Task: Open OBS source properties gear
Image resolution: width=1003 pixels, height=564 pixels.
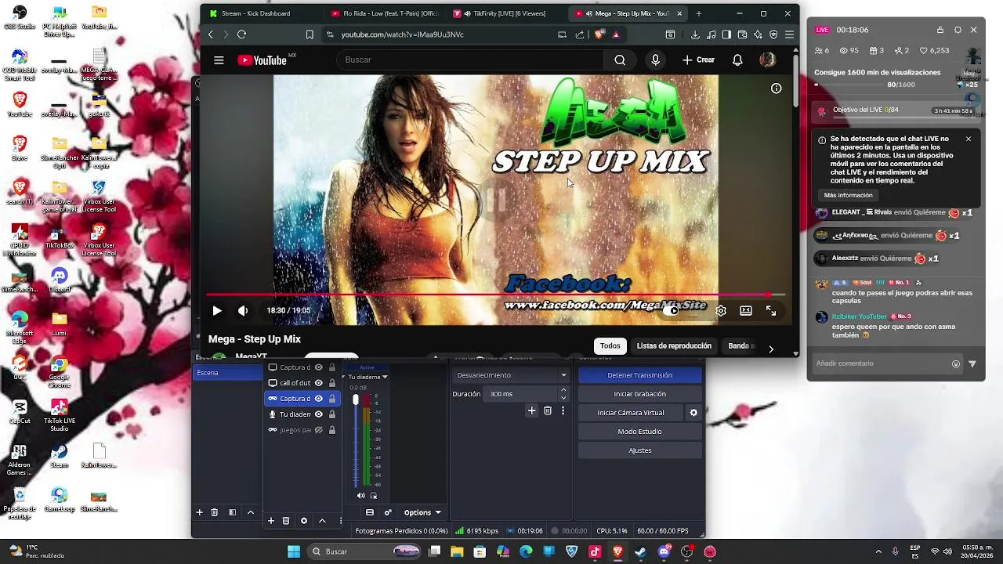Action: (x=304, y=521)
